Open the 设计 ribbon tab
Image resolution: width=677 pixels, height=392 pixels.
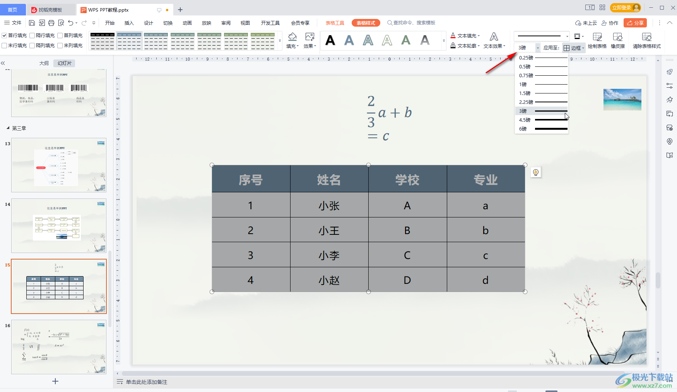pyautogui.click(x=148, y=23)
